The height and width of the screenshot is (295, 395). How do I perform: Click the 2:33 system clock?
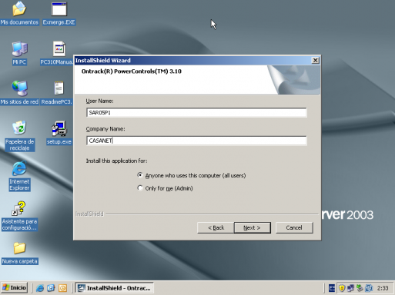tap(383, 288)
